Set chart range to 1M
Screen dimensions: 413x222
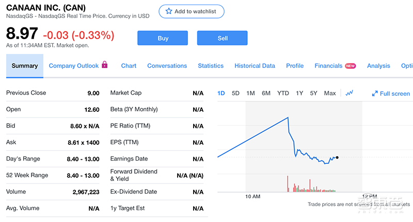coord(250,93)
